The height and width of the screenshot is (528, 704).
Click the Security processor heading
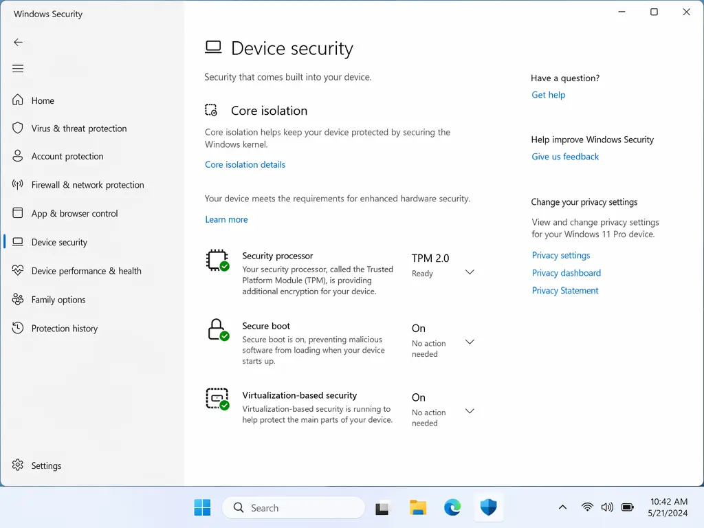pos(278,256)
